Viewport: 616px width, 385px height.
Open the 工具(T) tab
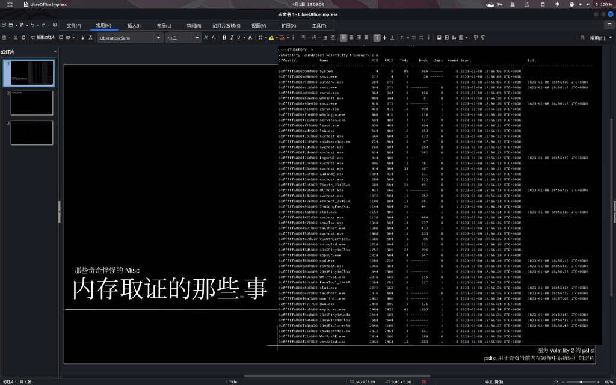319,25
